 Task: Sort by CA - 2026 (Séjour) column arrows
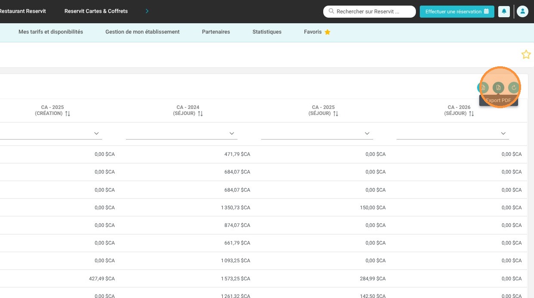472,114
